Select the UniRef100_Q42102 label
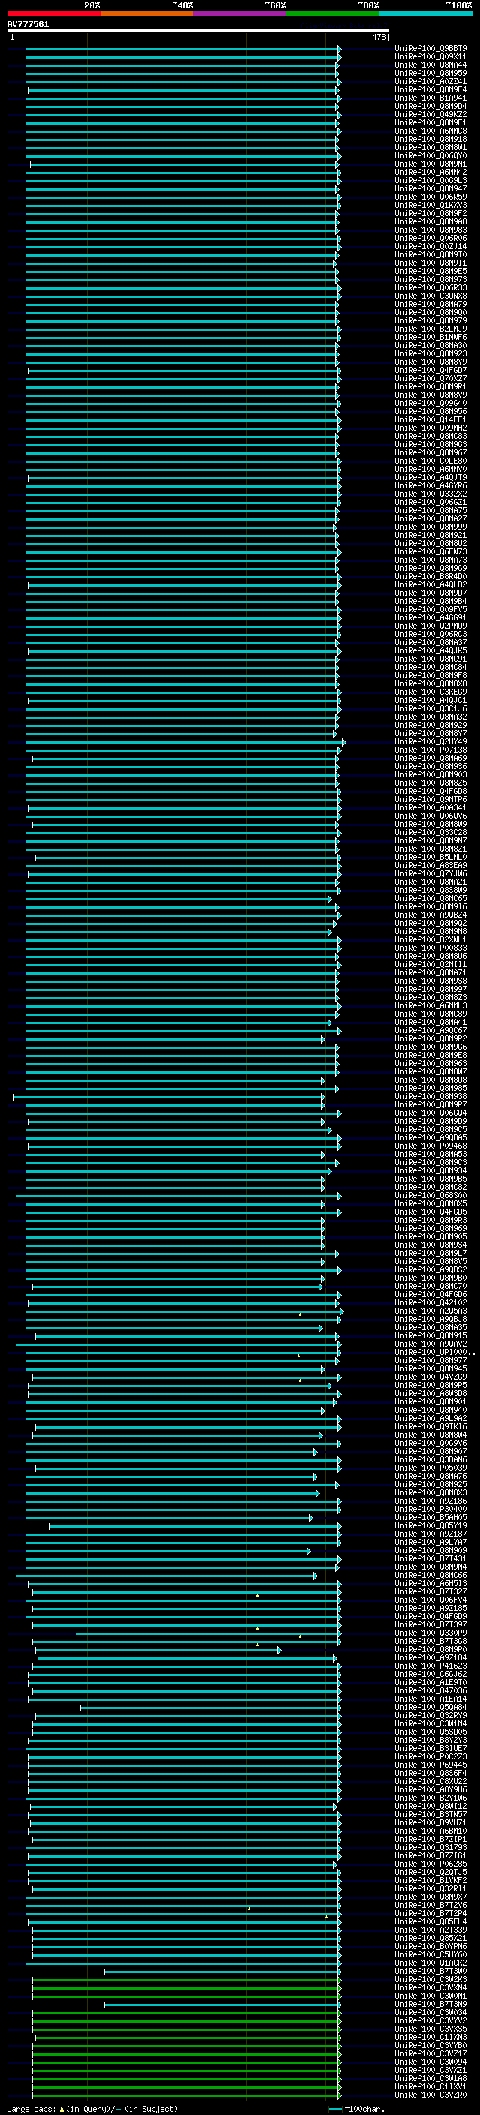Screen dimensions: 480x2115 pyautogui.click(x=430, y=1303)
